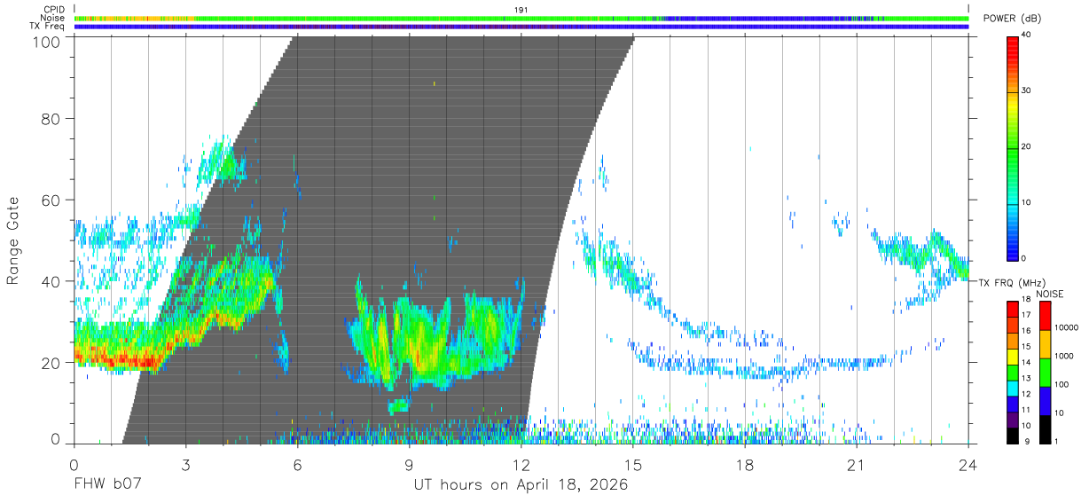1089x503 pixels.
Task: Click the CPID value '191'
Action: coord(521,9)
